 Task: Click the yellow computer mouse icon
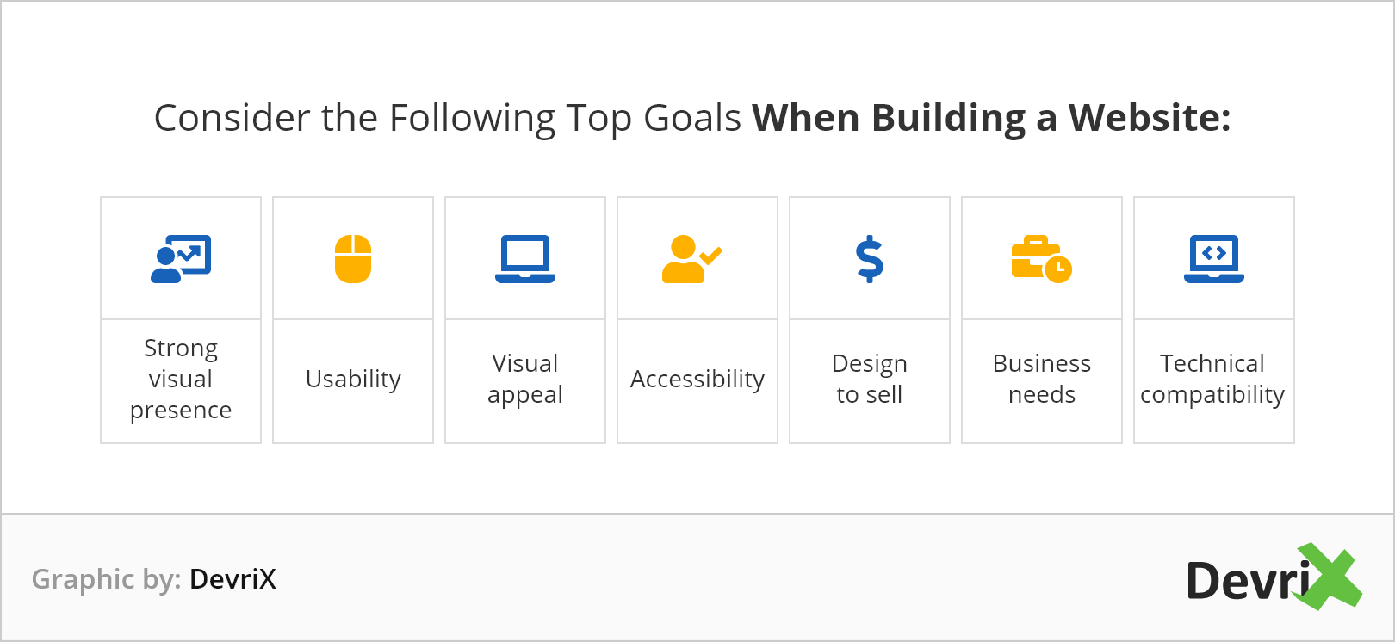pos(353,259)
